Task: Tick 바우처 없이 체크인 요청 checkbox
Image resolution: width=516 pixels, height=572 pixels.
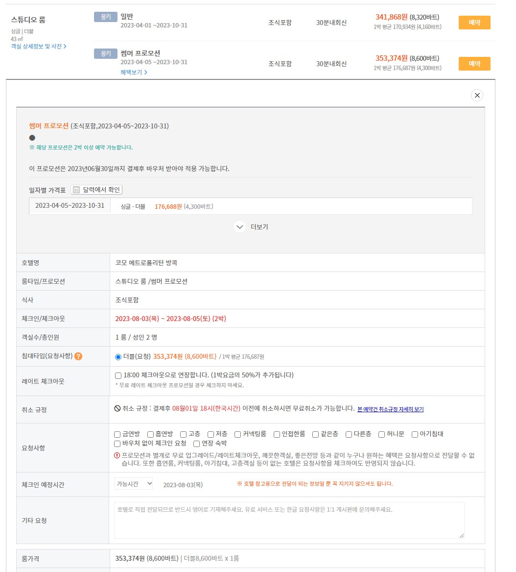Action: pyautogui.click(x=117, y=444)
